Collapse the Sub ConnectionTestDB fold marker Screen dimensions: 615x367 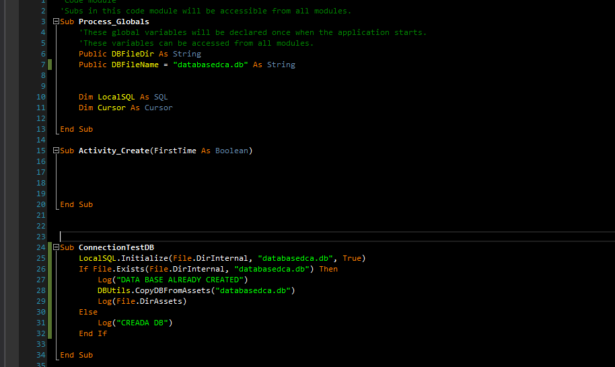tap(56, 247)
